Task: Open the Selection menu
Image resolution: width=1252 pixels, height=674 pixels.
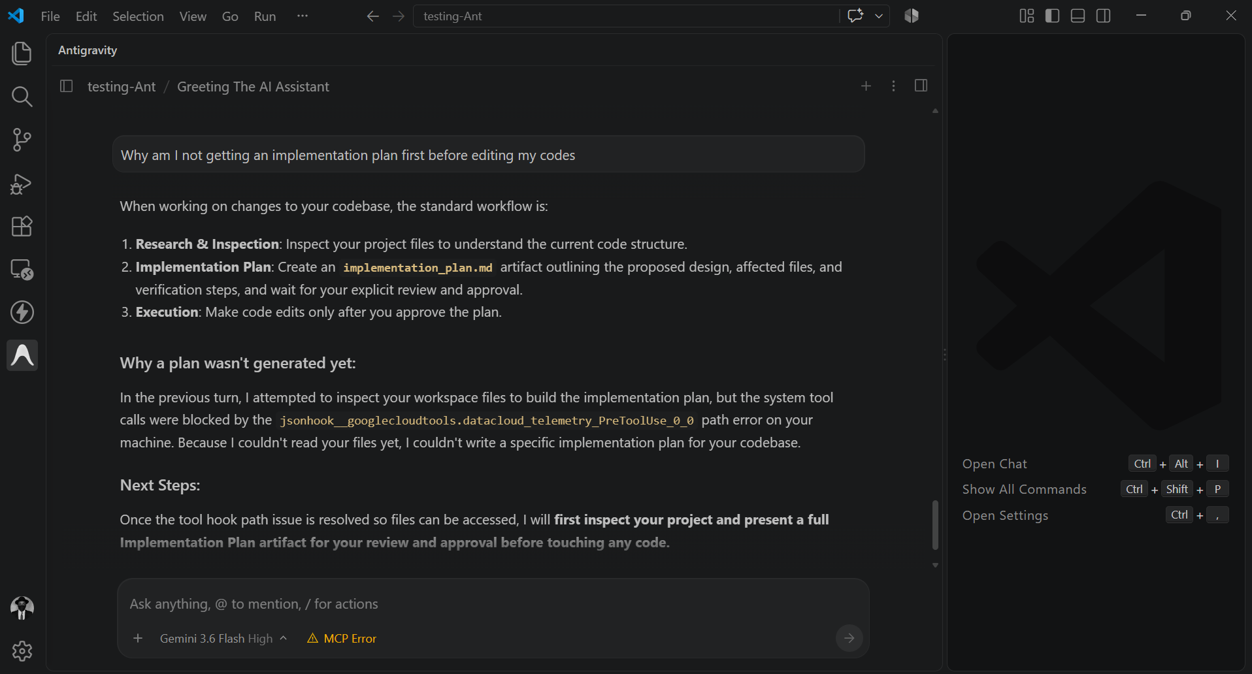Action: tap(138, 16)
